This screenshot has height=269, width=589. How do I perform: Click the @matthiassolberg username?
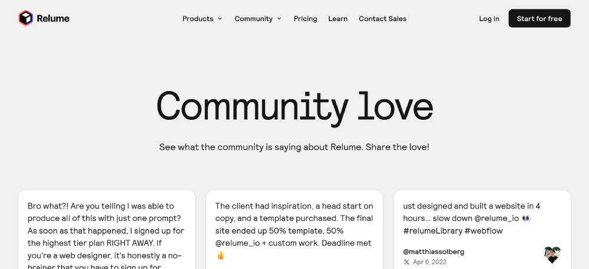coord(434,252)
